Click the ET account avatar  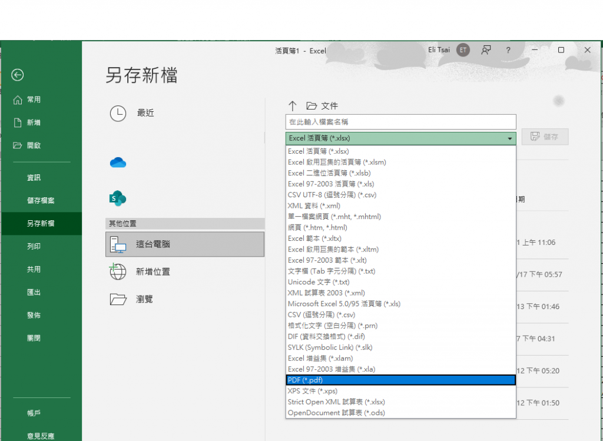(463, 50)
